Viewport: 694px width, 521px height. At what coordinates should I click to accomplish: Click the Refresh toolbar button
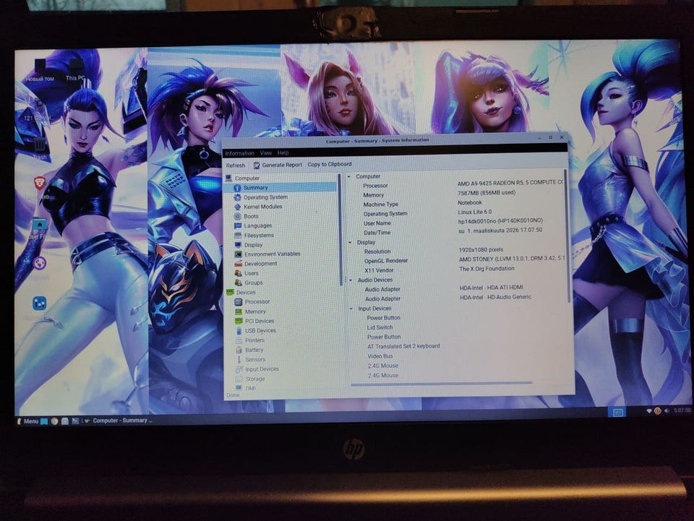pyautogui.click(x=235, y=165)
